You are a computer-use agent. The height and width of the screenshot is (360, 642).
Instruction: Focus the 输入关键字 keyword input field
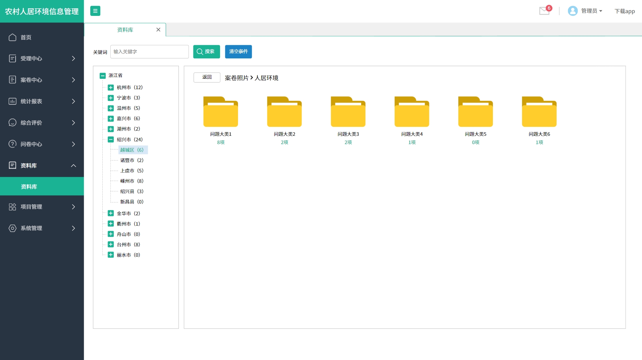[x=149, y=51]
